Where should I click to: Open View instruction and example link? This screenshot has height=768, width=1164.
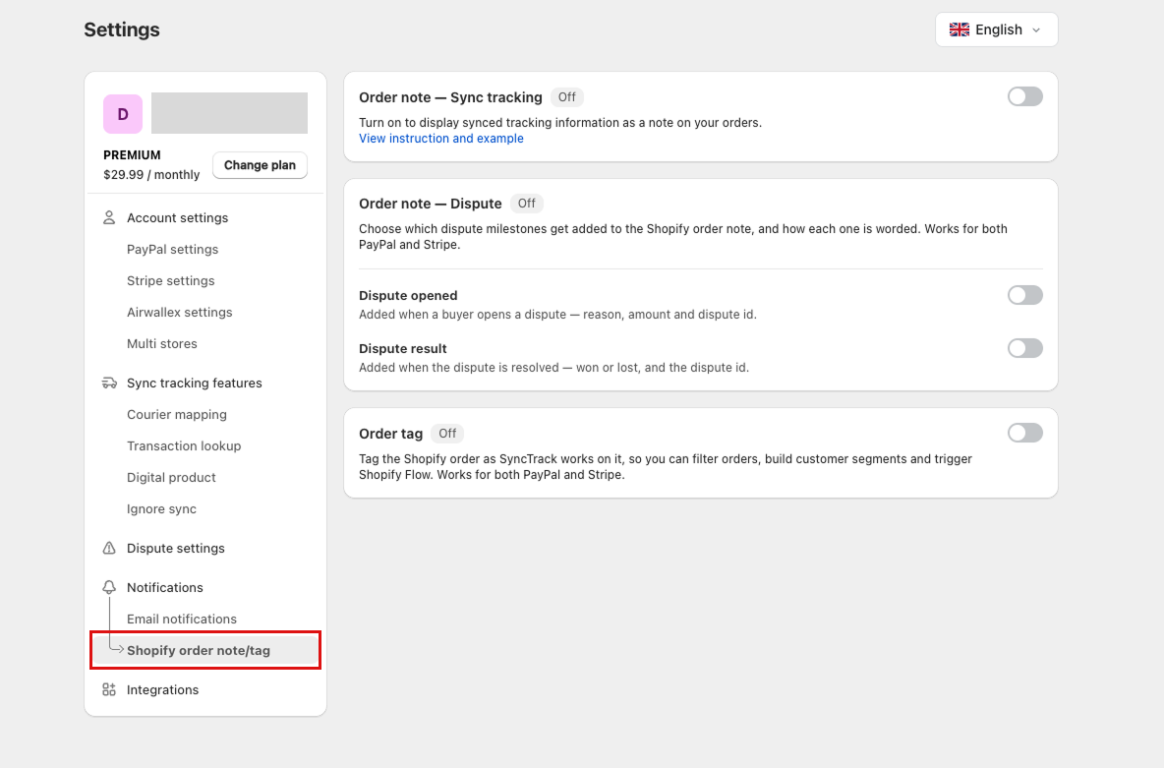tap(441, 138)
